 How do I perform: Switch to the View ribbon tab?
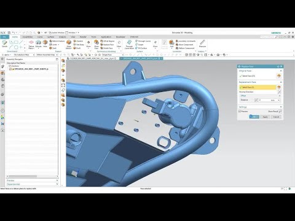[73, 37]
